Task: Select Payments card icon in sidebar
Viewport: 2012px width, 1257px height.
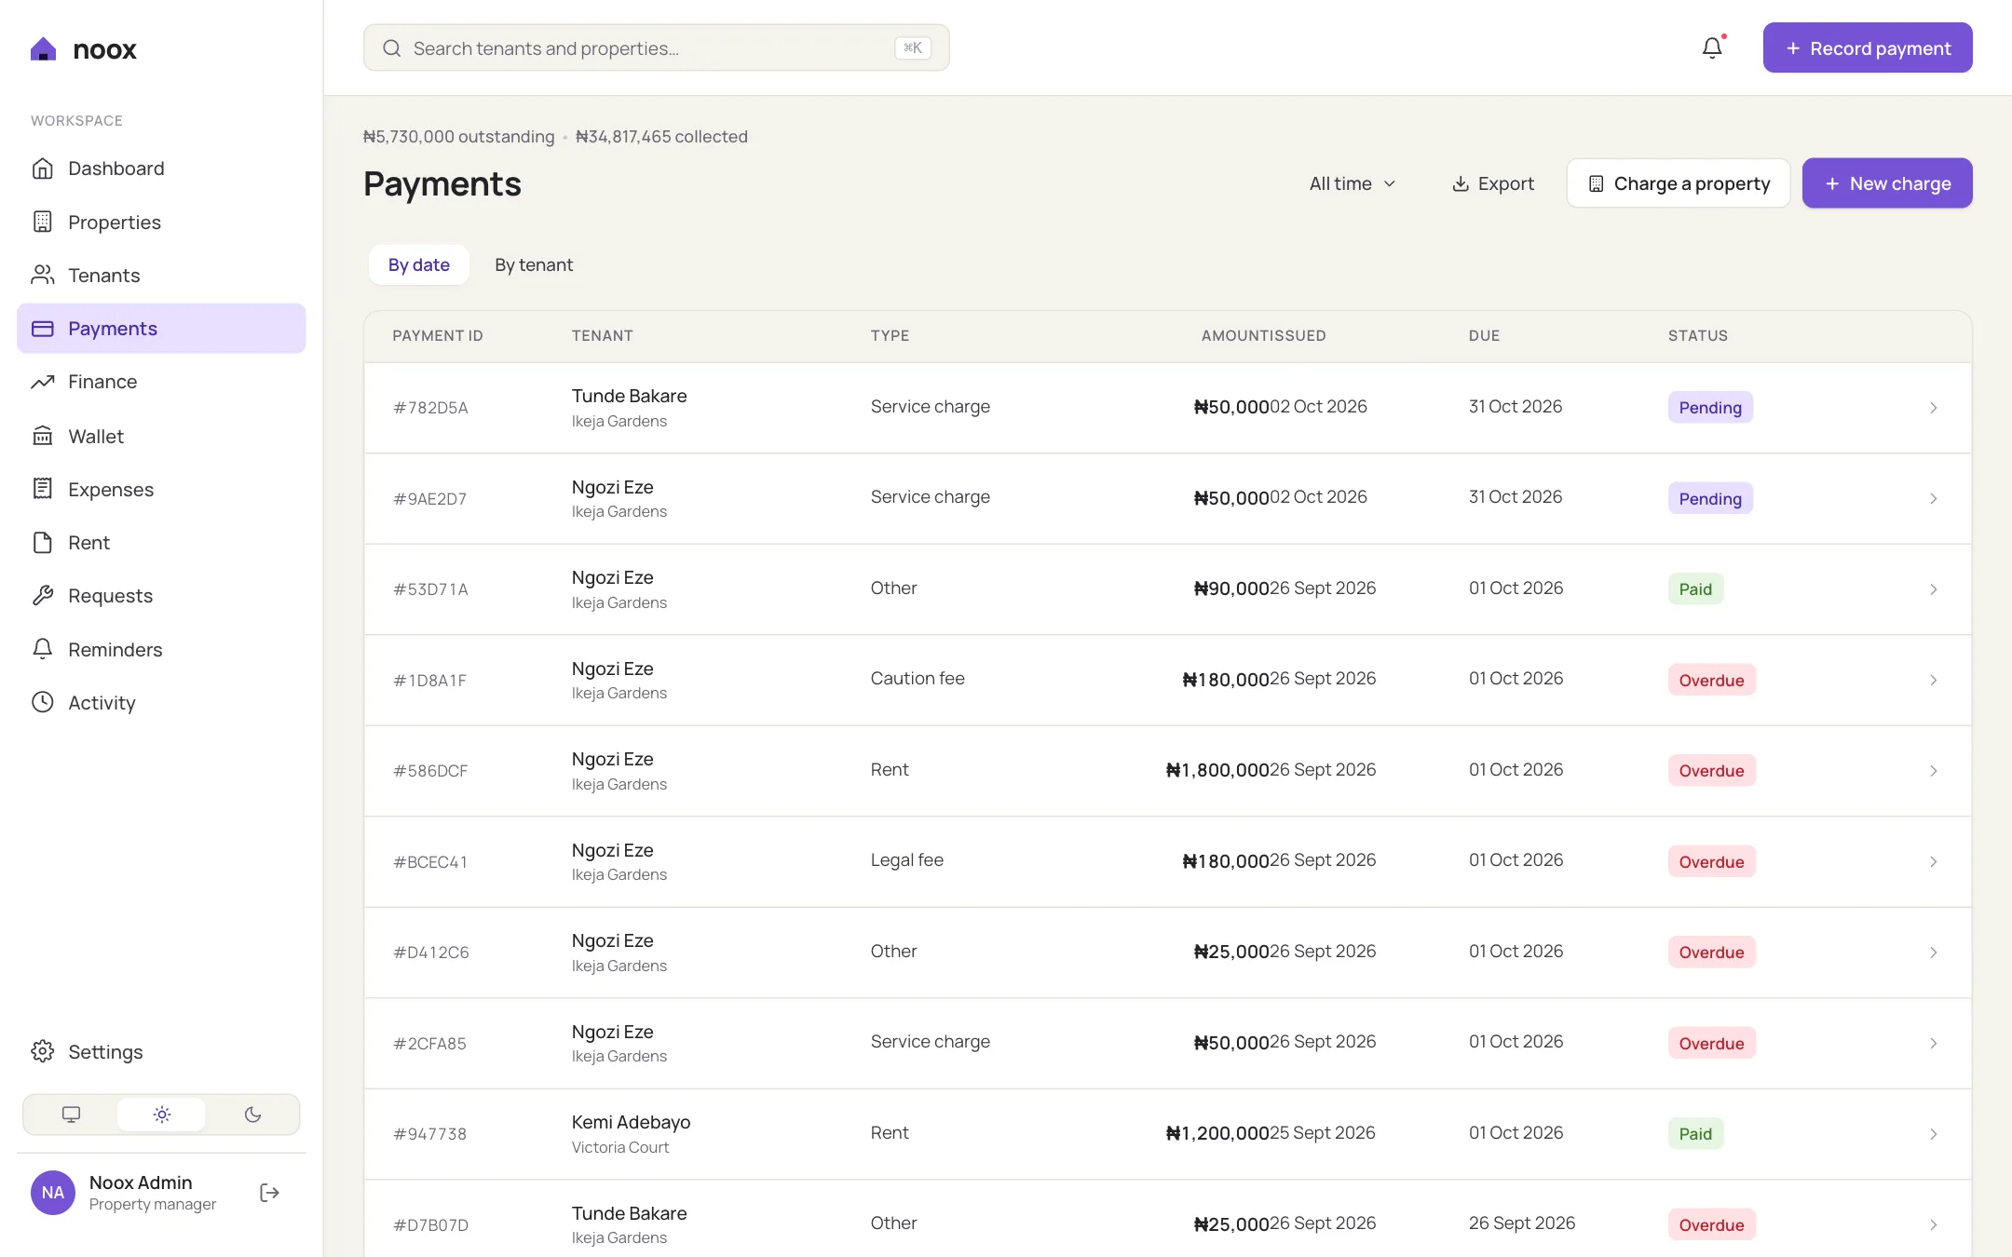Action: (x=43, y=329)
